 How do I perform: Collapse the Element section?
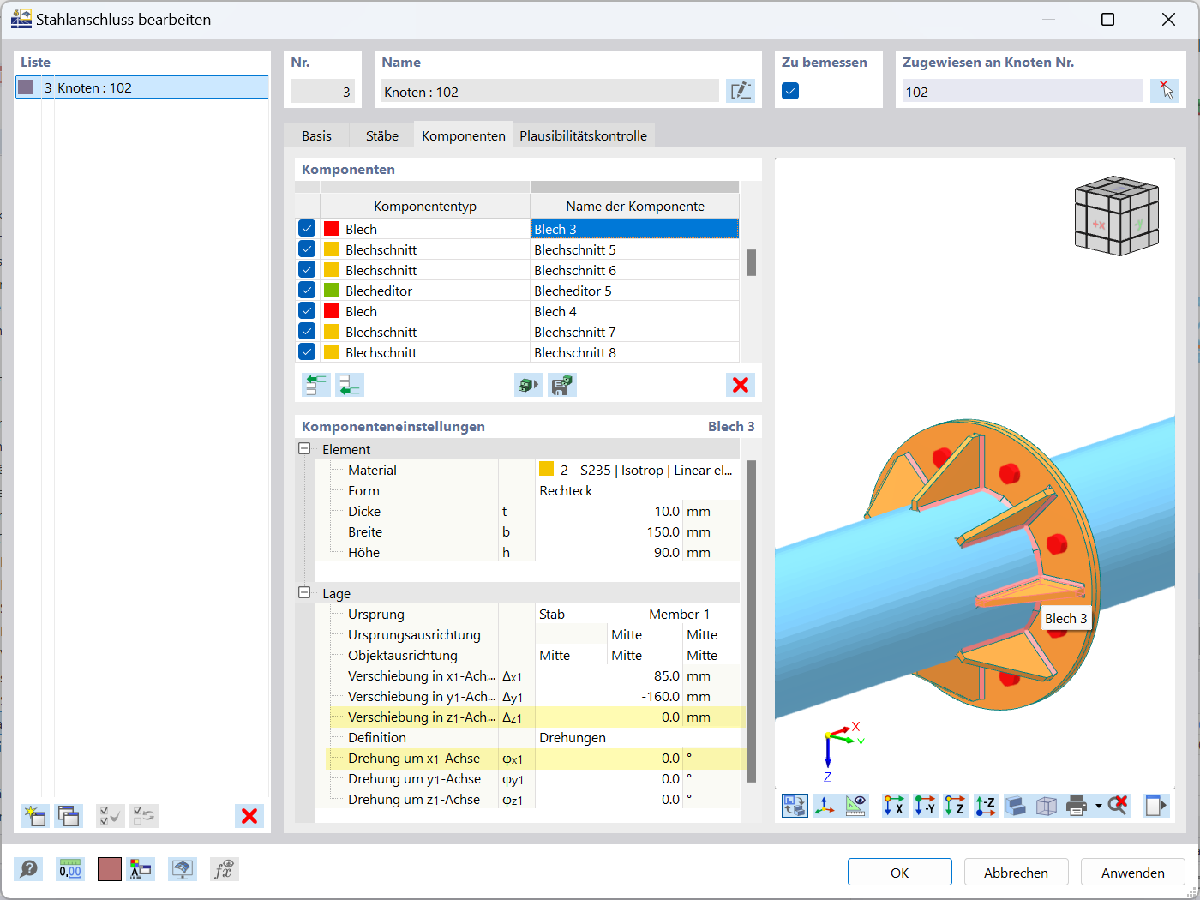[x=304, y=448]
